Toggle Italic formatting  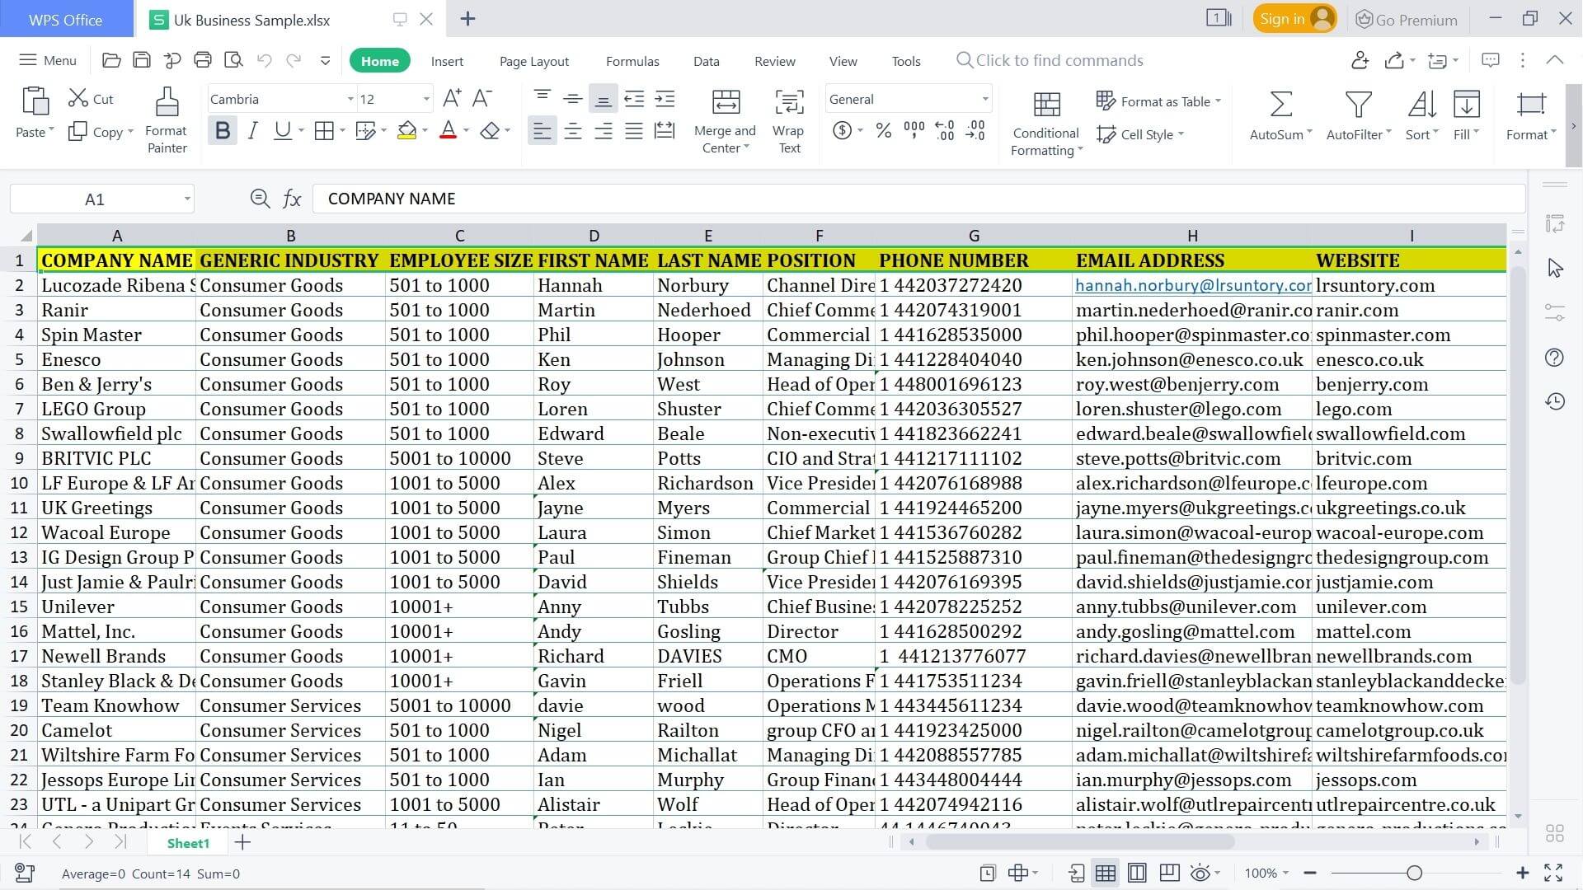(x=252, y=131)
